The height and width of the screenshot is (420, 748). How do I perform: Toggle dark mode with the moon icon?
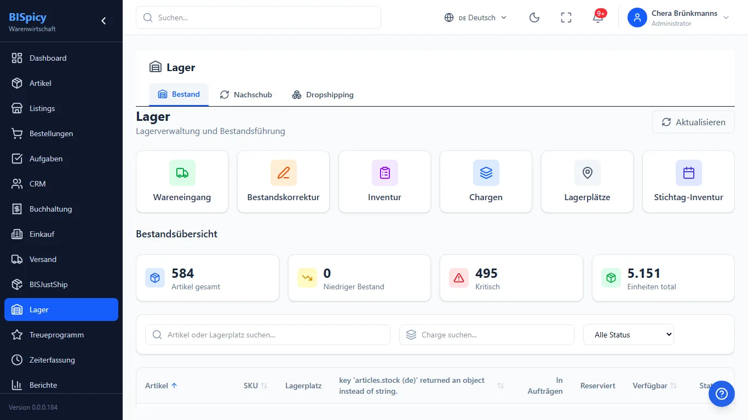click(534, 17)
